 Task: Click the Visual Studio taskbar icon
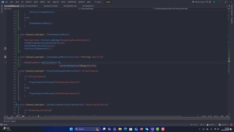tap(152, 129)
